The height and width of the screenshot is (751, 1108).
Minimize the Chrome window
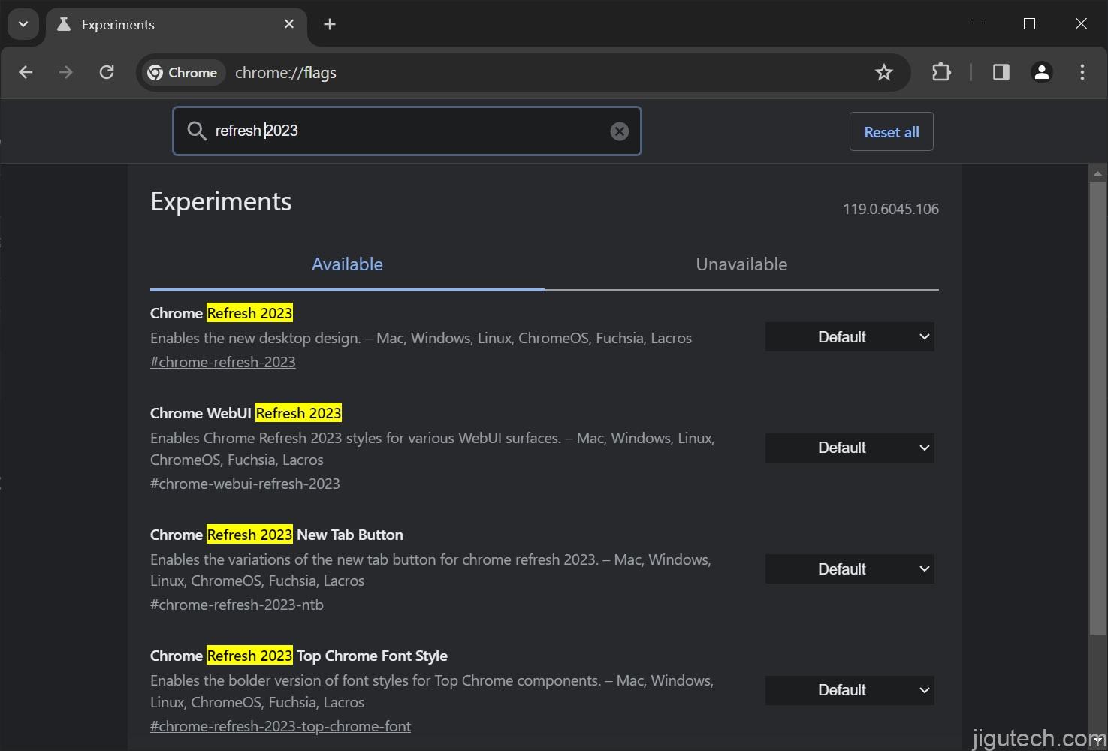click(978, 24)
